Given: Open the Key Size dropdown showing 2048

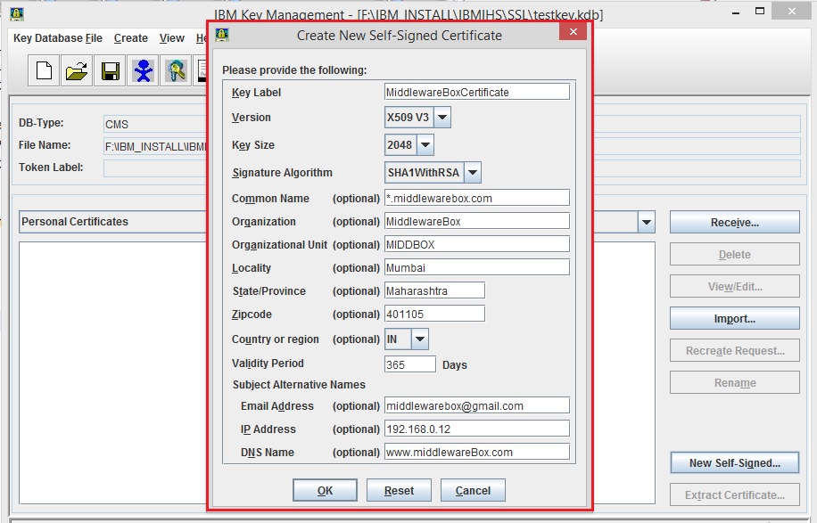Looking at the screenshot, I should [424, 144].
